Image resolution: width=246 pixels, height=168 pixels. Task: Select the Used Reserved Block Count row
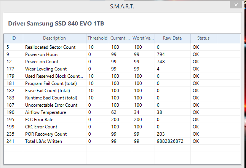[x=122, y=76]
